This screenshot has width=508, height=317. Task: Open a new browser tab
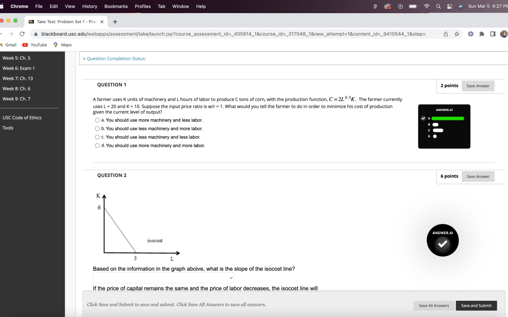(x=115, y=22)
